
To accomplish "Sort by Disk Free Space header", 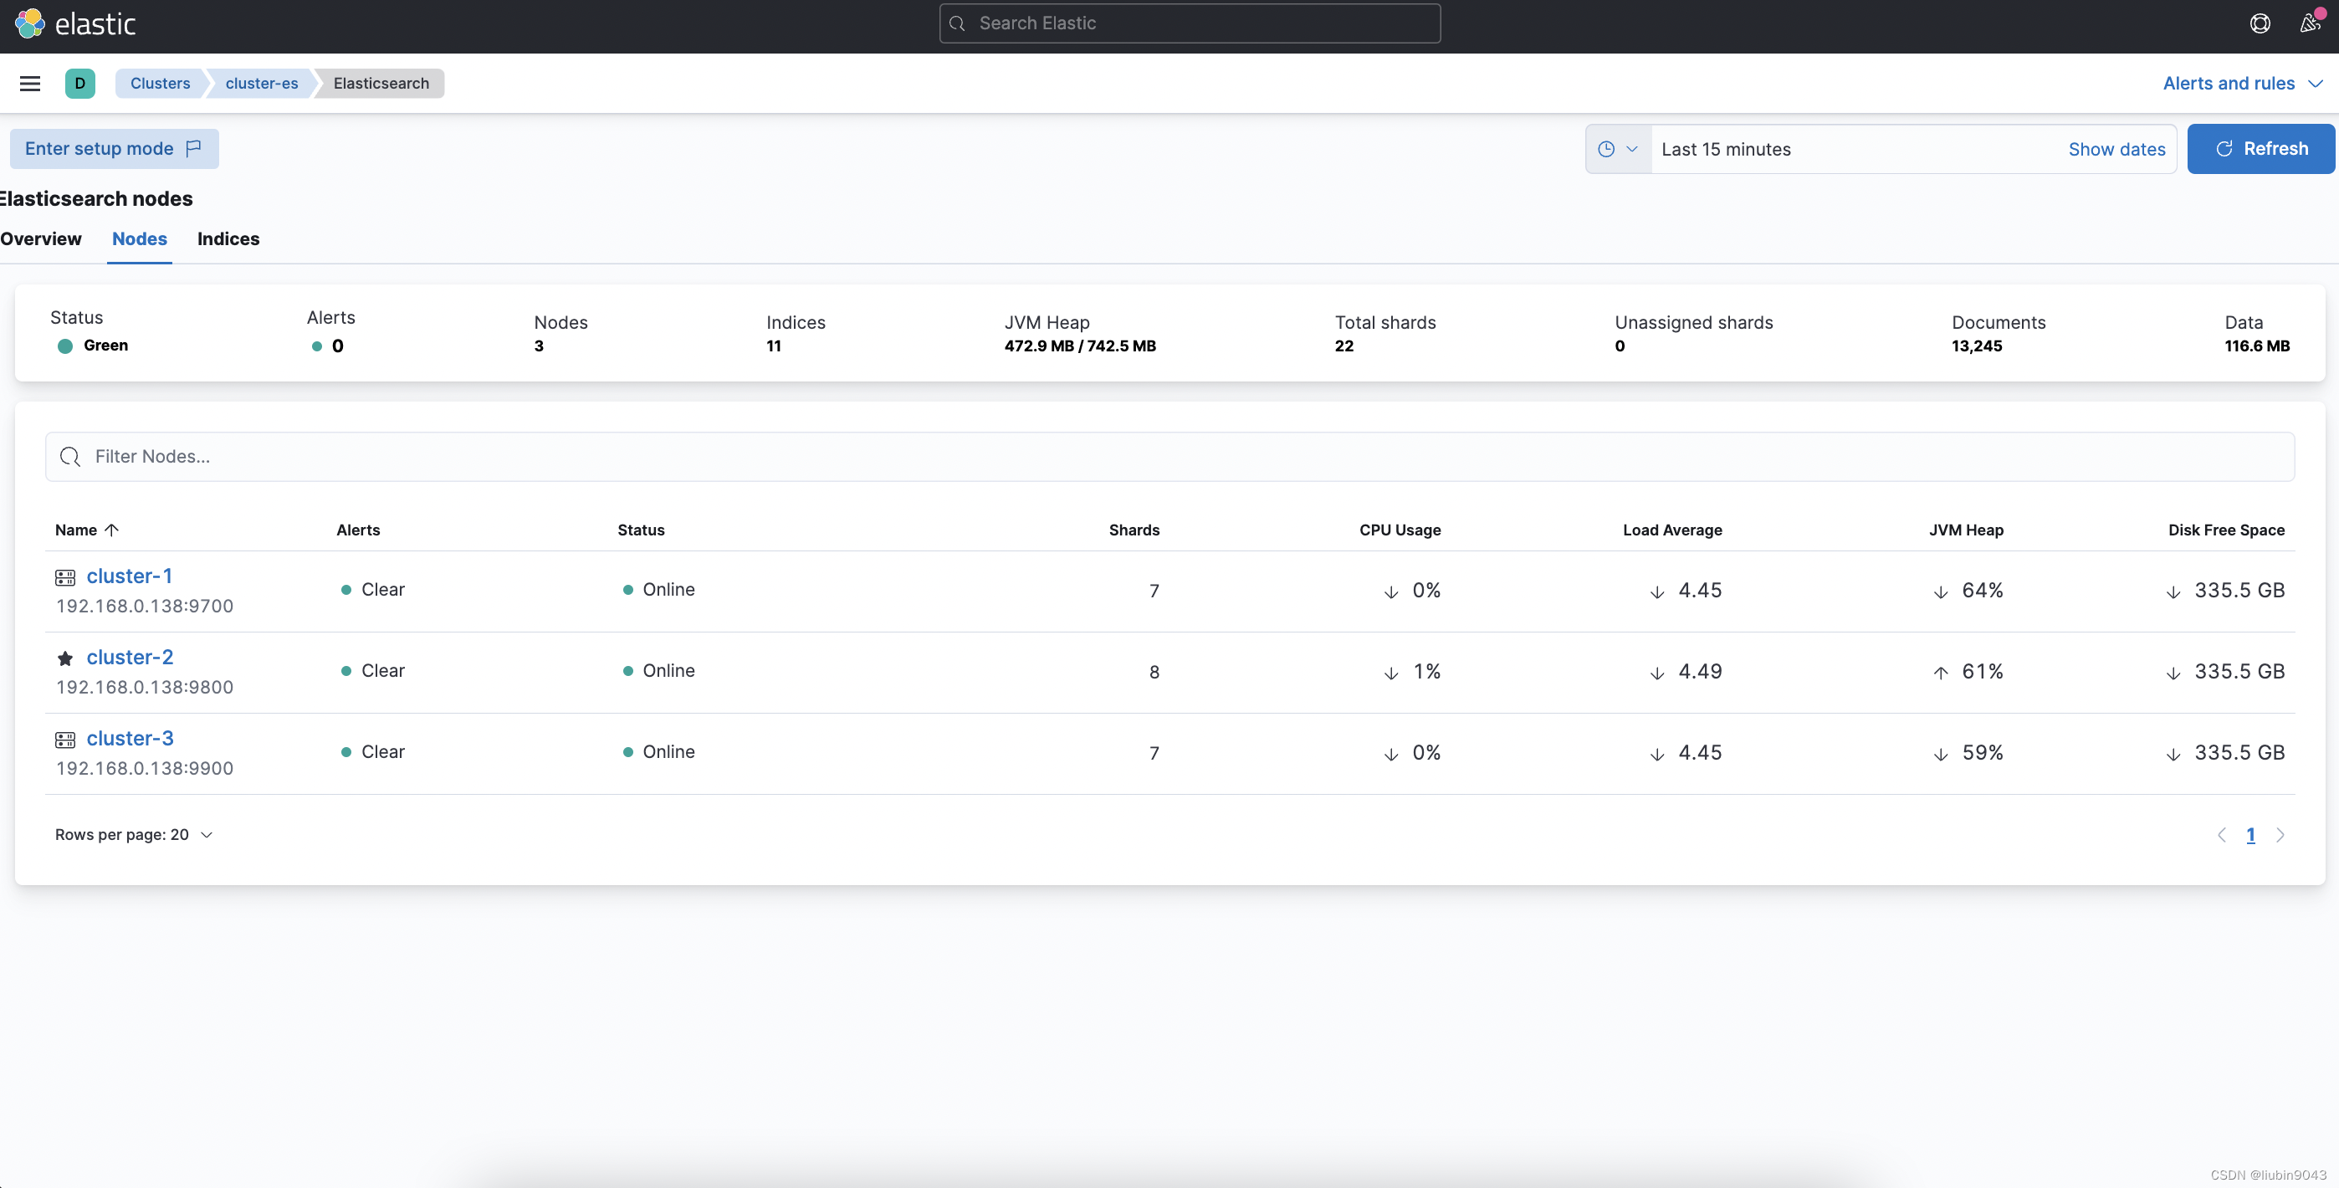I will [2226, 530].
